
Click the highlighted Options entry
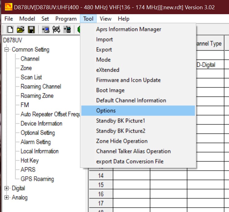138,111
